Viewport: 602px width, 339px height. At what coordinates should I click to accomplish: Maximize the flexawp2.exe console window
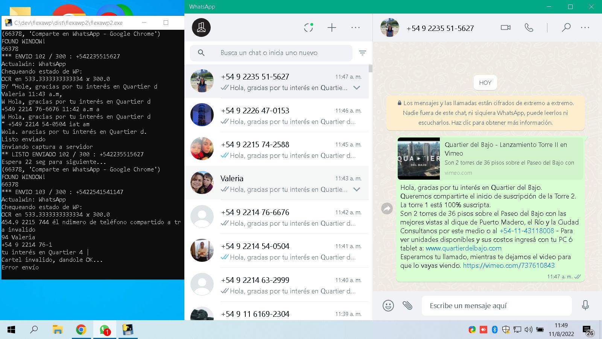pos(166,23)
